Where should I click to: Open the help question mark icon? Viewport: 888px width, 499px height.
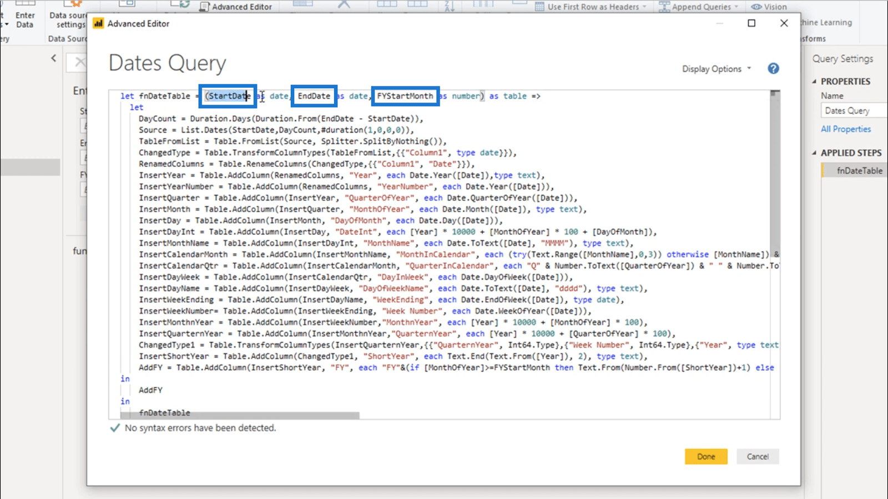(773, 68)
